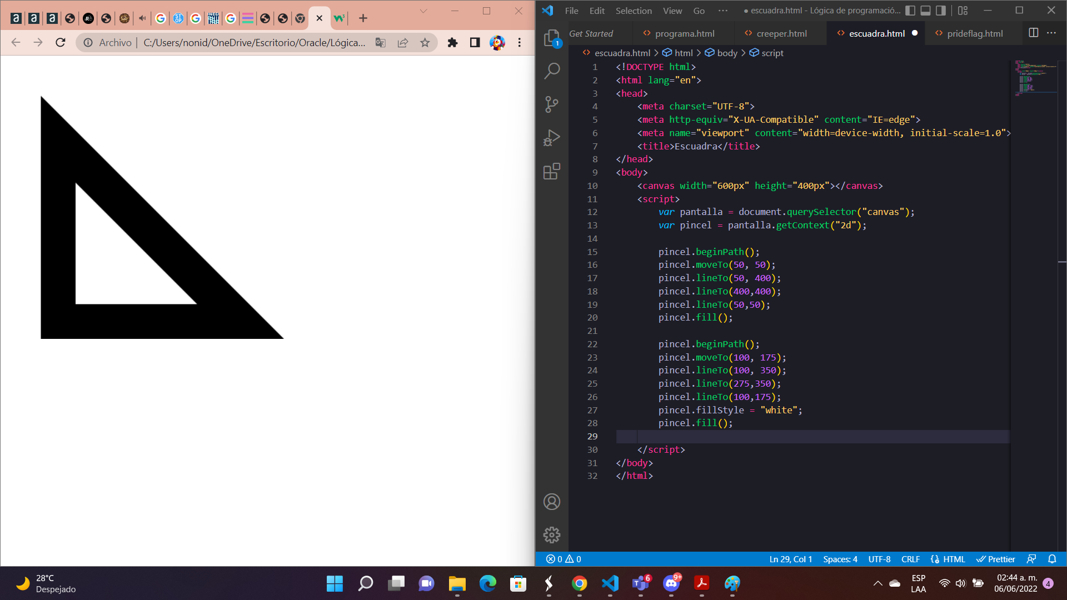The height and width of the screenshot is (600, 1067).
Task: Click the Ln 29 Col 1 position indicator
Action: (x=790, y=559)
